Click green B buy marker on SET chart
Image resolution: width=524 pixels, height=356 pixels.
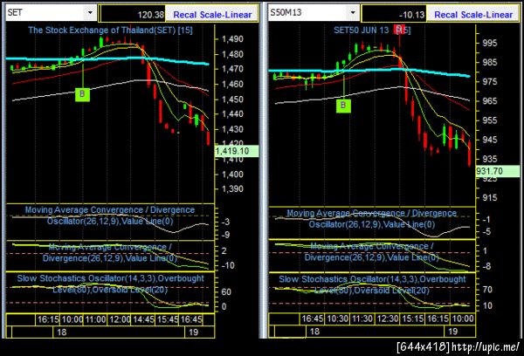(82, 94)
